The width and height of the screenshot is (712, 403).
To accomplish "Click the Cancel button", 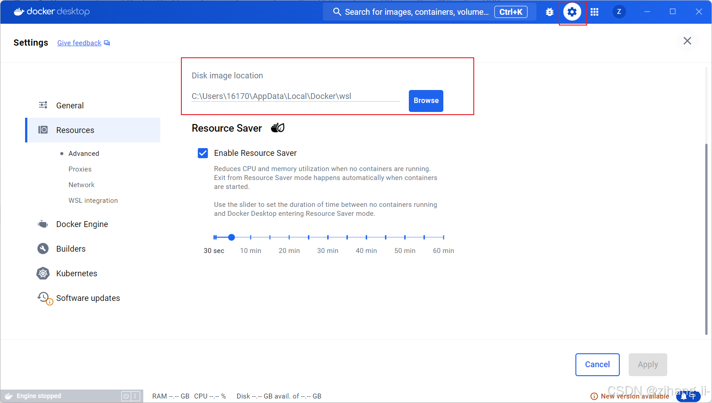I will click(x=597, y=364).
